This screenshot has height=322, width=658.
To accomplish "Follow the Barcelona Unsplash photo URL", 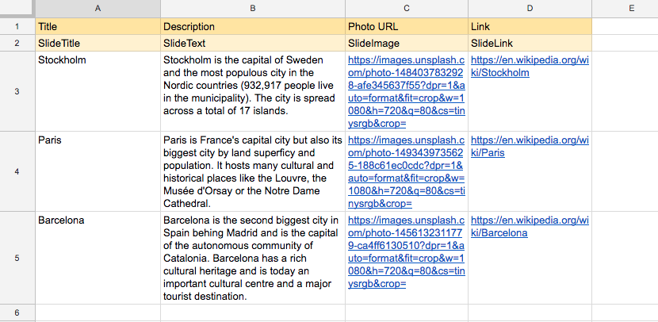I will pyautogui.click(x=406, y=251).
